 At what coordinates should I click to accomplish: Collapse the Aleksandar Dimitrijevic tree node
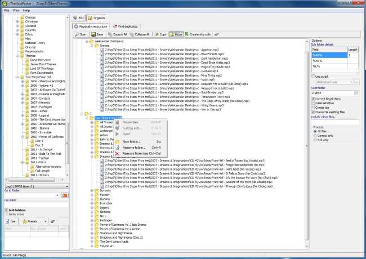tap(87, 41)
